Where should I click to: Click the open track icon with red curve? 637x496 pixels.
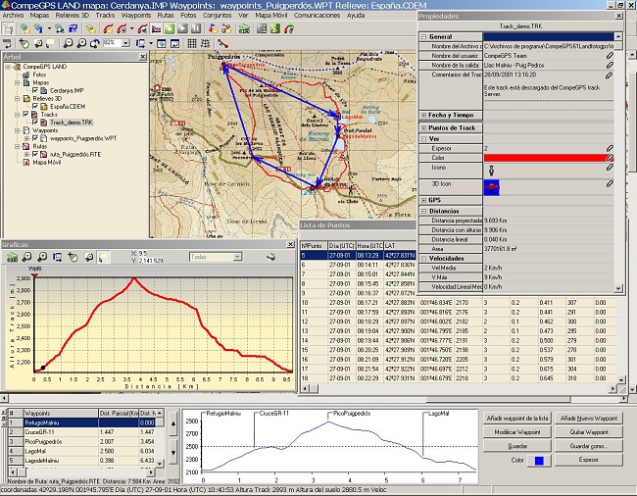(108, 28)
